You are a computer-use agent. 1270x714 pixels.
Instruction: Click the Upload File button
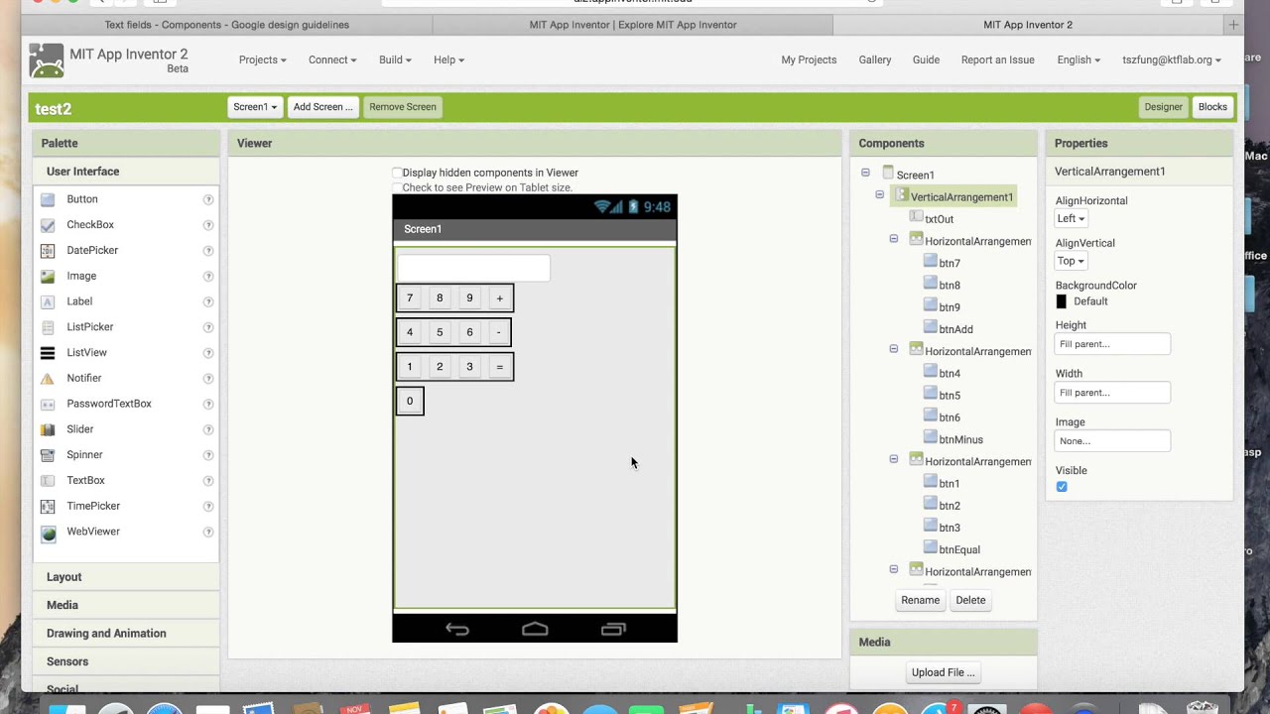(x=943, y=672)
